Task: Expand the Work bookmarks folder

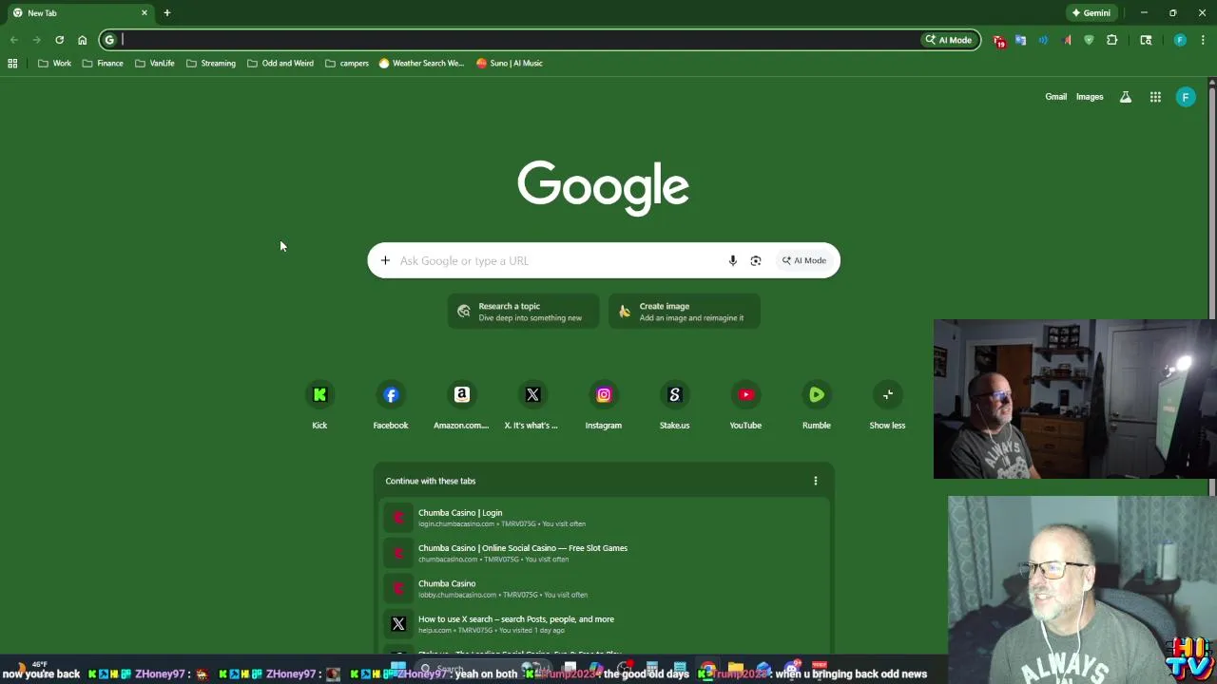Action: coord(54,64)
